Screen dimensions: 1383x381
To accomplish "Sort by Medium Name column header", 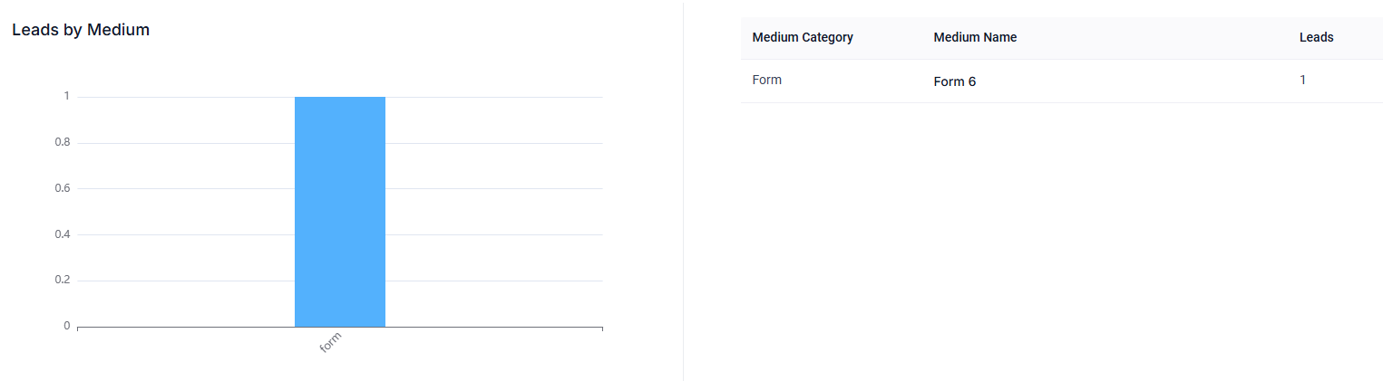I will [975, 38].
